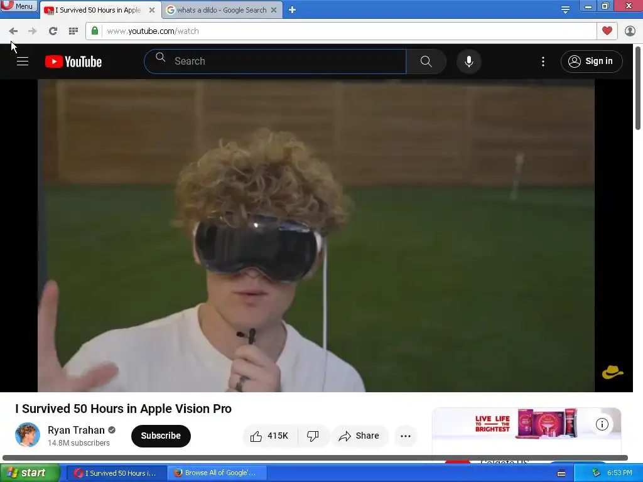The width and height of the screenshot is (643, 482).
Task: Bookmark page with the heart icon
Action: coord(607,31)
